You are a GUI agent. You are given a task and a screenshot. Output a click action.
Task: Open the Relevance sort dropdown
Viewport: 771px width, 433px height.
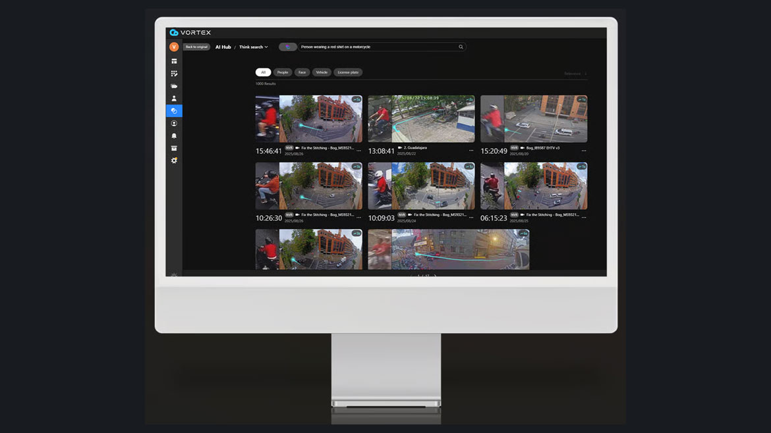pos(575,74)
